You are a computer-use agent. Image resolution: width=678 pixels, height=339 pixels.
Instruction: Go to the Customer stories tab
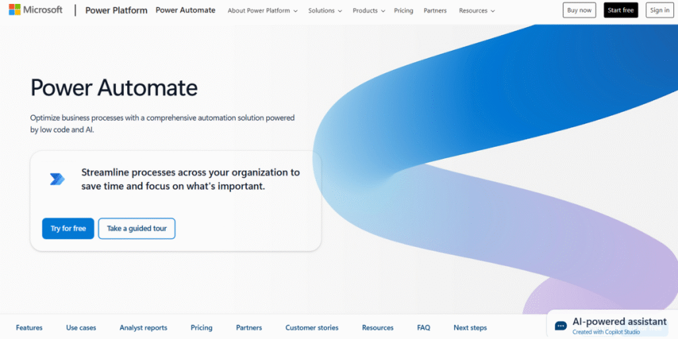[312, 328]
